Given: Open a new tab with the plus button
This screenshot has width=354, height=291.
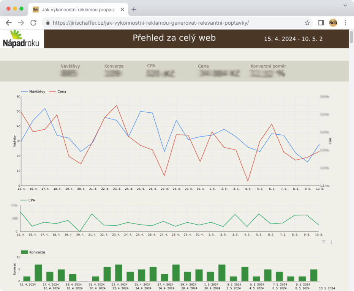Looking at the screenshot, I should (134, 9).
